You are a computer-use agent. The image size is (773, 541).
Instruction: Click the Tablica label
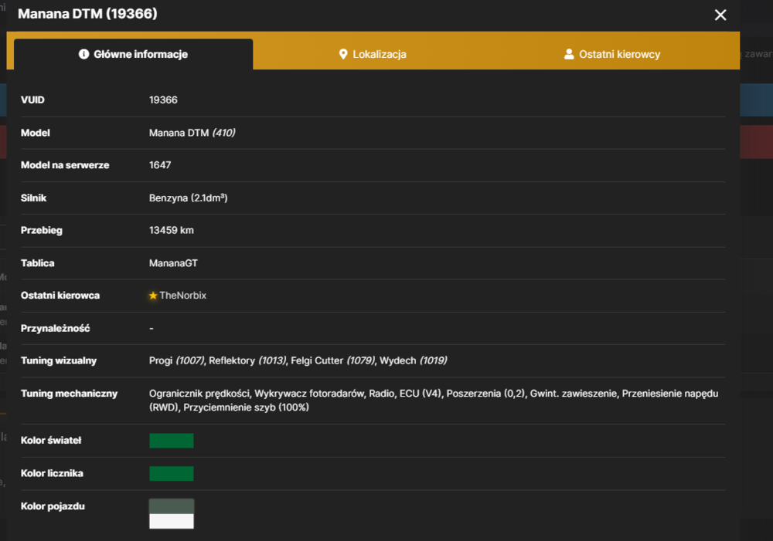coord(37,263)
